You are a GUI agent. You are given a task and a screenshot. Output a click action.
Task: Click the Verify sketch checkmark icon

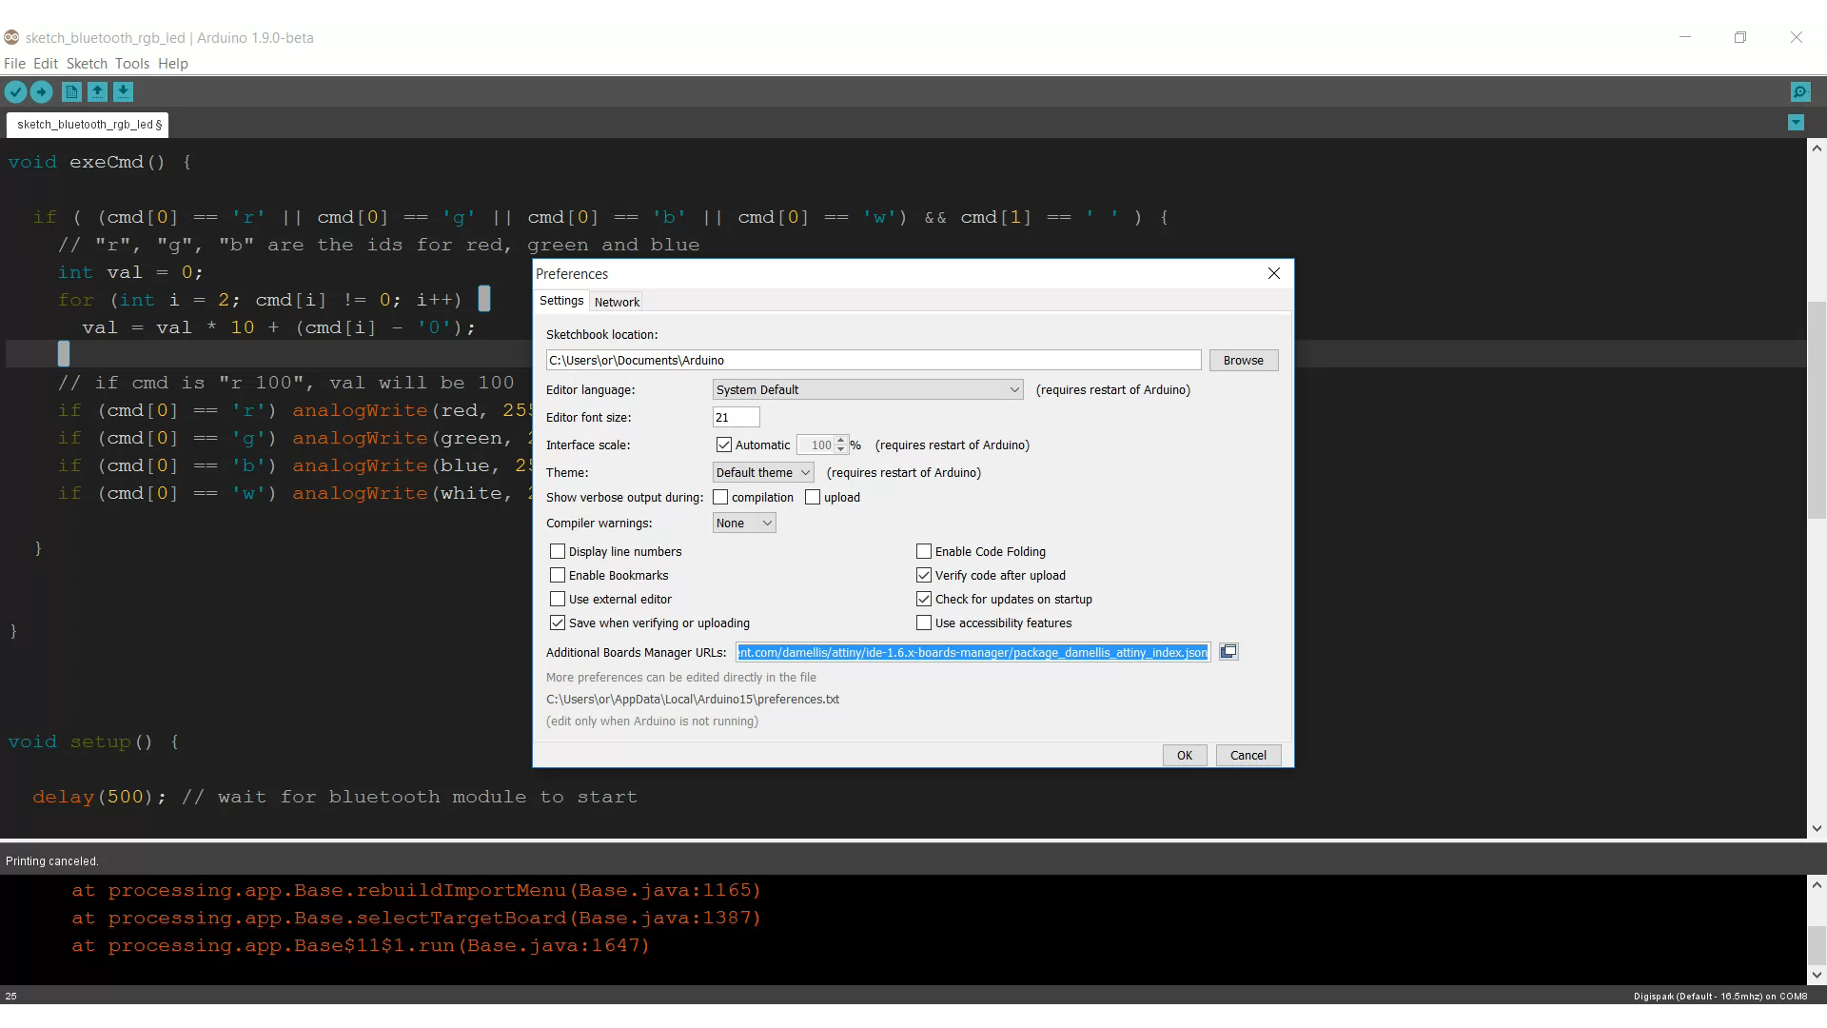click(15, 92)
